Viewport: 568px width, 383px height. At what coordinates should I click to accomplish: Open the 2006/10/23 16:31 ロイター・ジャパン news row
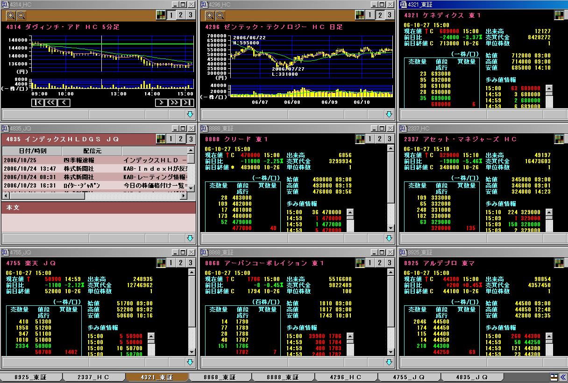[x=95, y=186]
